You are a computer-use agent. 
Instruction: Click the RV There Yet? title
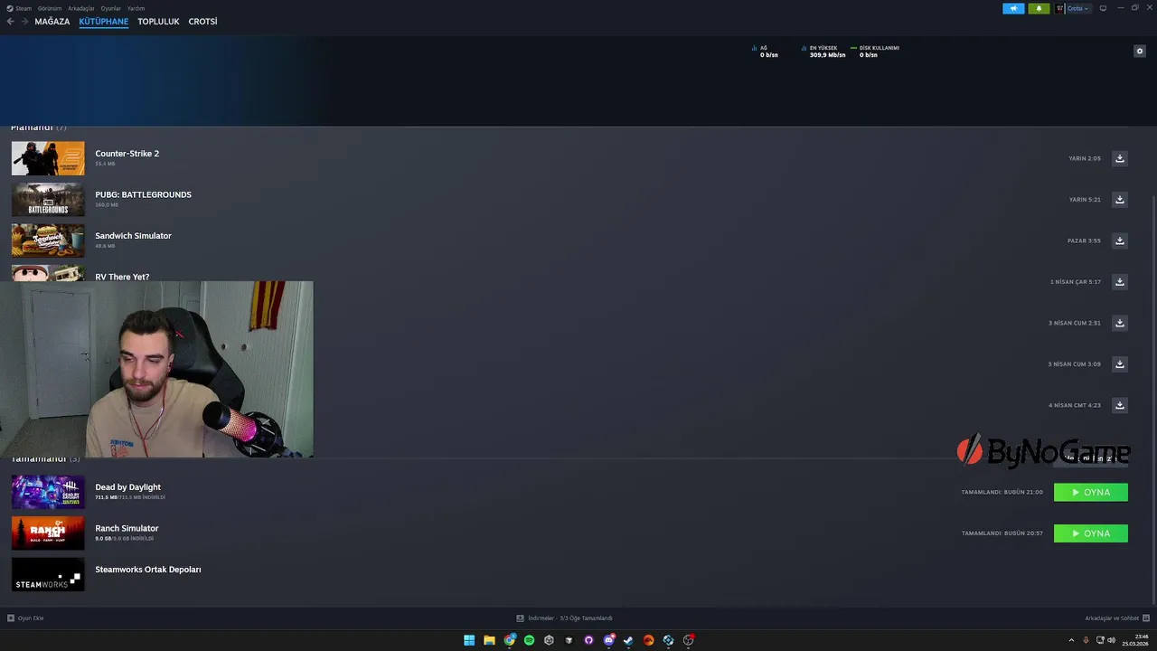coord(122,277)
